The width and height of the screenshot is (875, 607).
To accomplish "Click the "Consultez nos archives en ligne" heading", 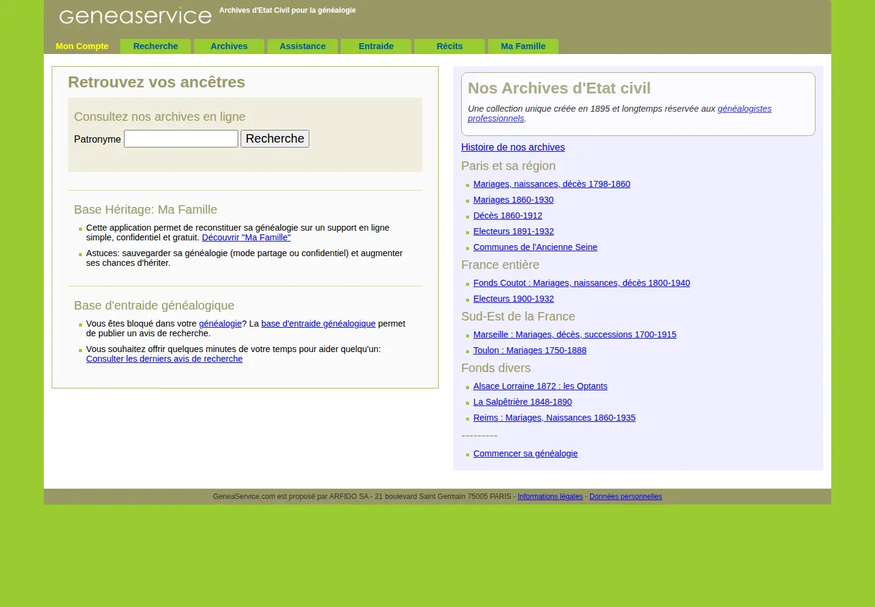I will tap(160, 117).
